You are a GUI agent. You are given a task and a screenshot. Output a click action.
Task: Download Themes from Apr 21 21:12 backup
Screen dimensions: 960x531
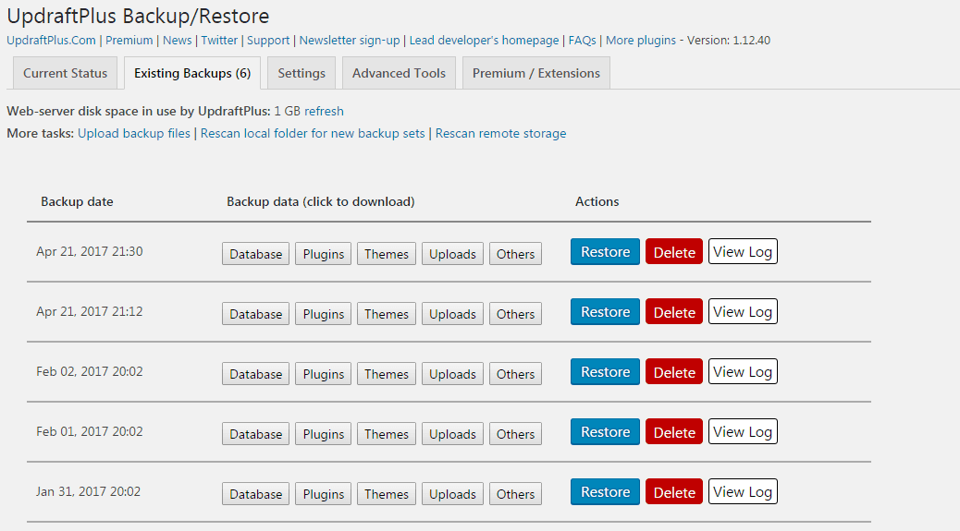pos(387,314)
